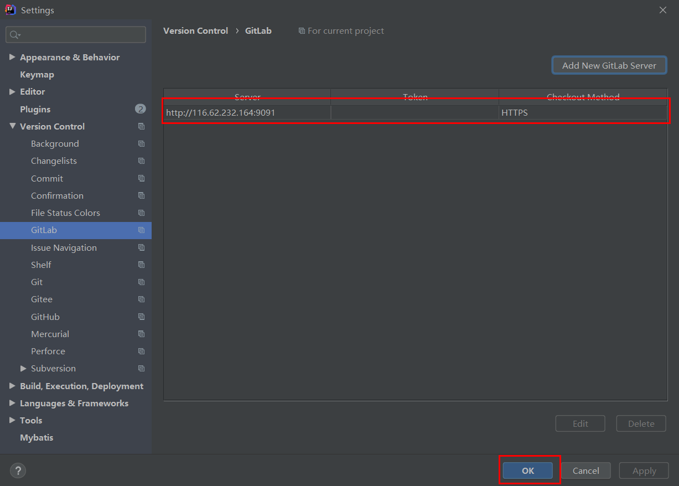Expand Build, Execution, Deployment arrow
Screen dimensions: 679x486
(12, 386)
